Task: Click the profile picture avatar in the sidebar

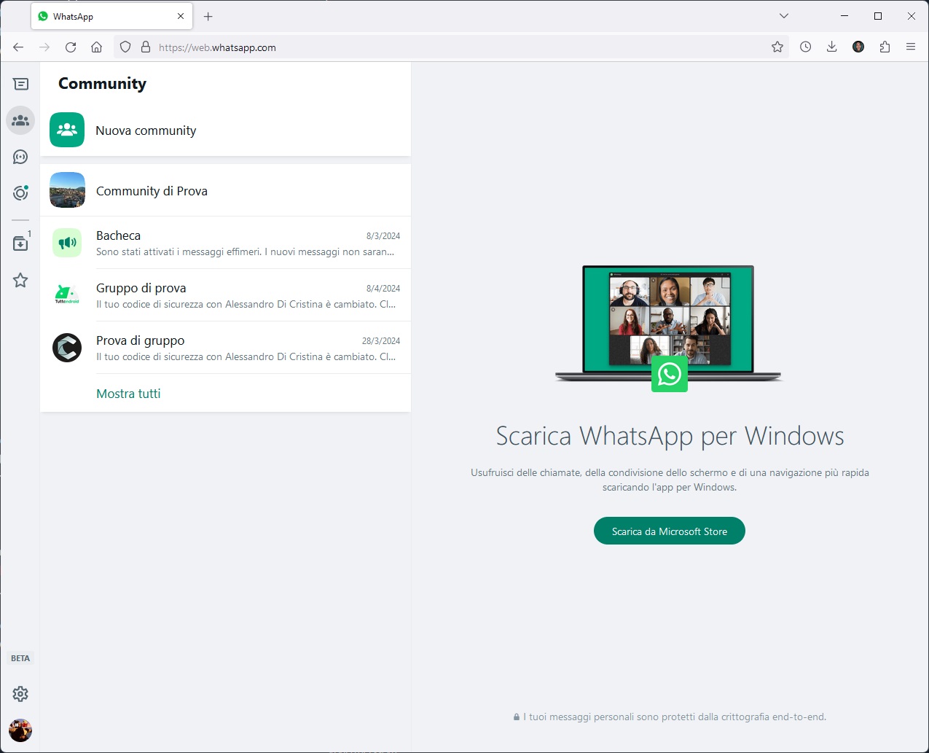Action: (x=20, y=730)
